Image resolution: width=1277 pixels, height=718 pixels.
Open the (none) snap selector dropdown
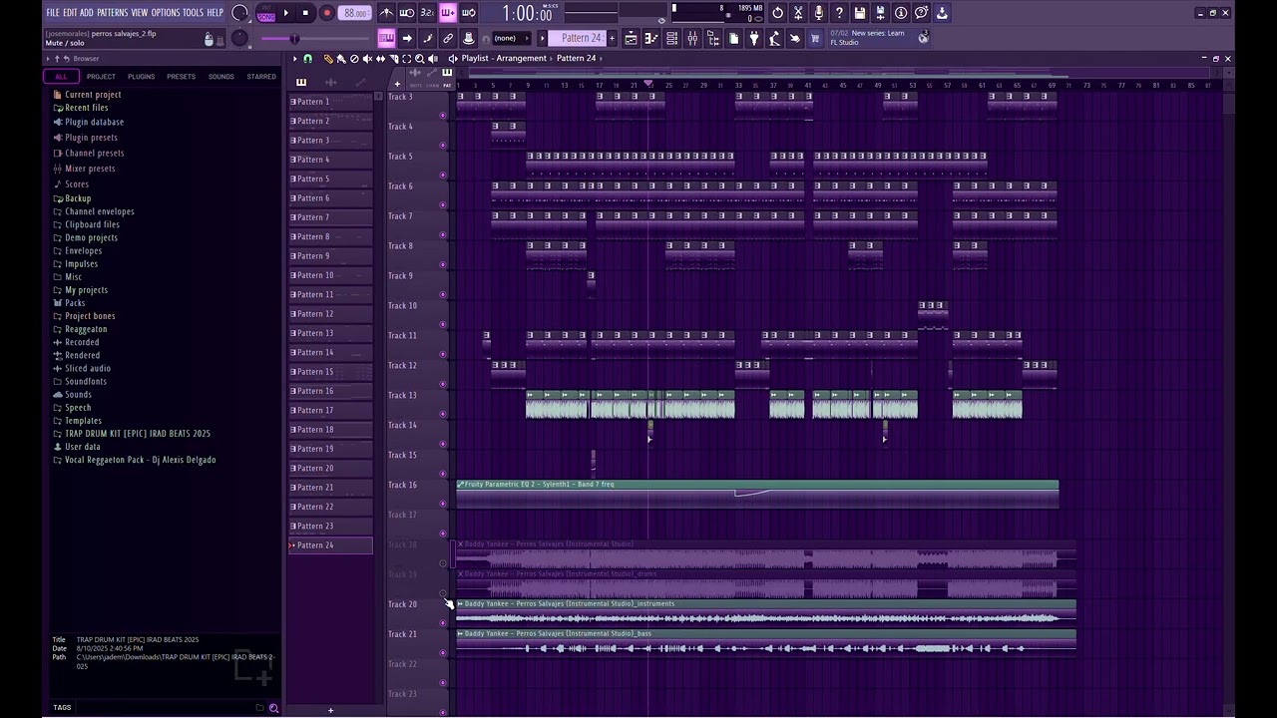[x=512, y=38]
